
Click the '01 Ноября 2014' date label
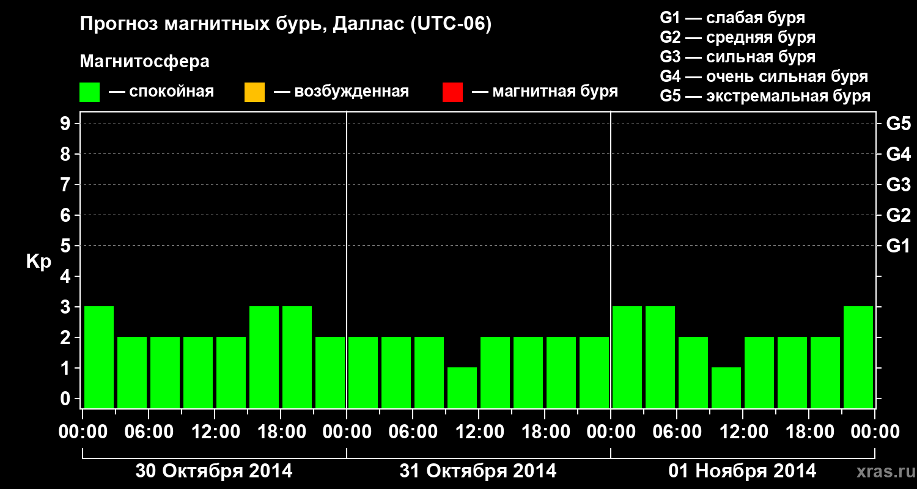pyautogui.click(x=742, y=471)
